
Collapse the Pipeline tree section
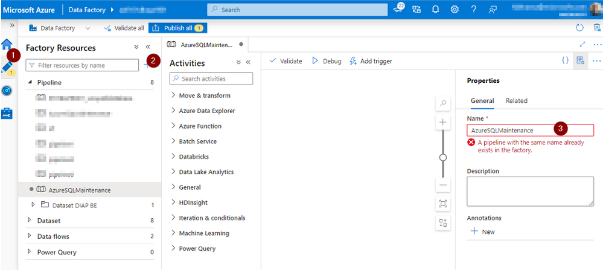click(30, 82)
